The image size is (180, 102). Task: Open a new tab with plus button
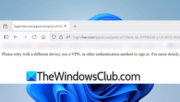75,26
